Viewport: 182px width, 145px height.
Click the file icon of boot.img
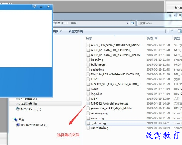[x=88, y=60]
